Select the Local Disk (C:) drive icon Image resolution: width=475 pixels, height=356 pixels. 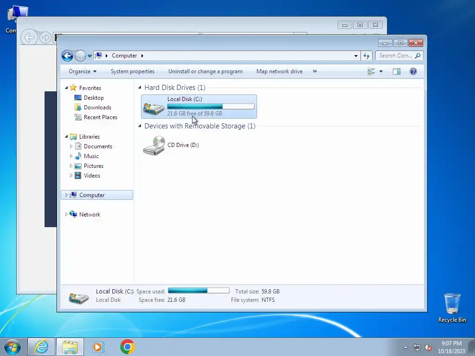tap(154, 108)
